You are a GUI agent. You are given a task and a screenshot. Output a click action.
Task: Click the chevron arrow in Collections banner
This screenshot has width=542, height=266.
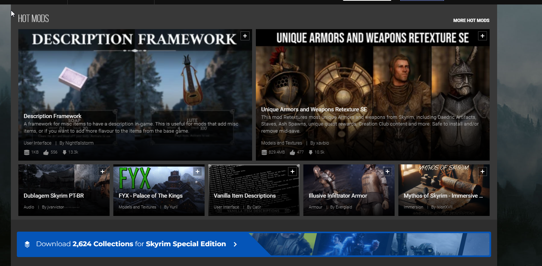[235, 244]
